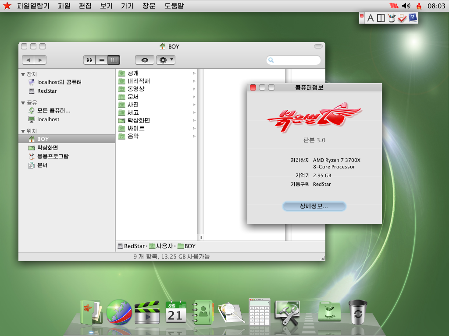Open the calendar app in dock
The image size is (449, 336).
[175, 312]
